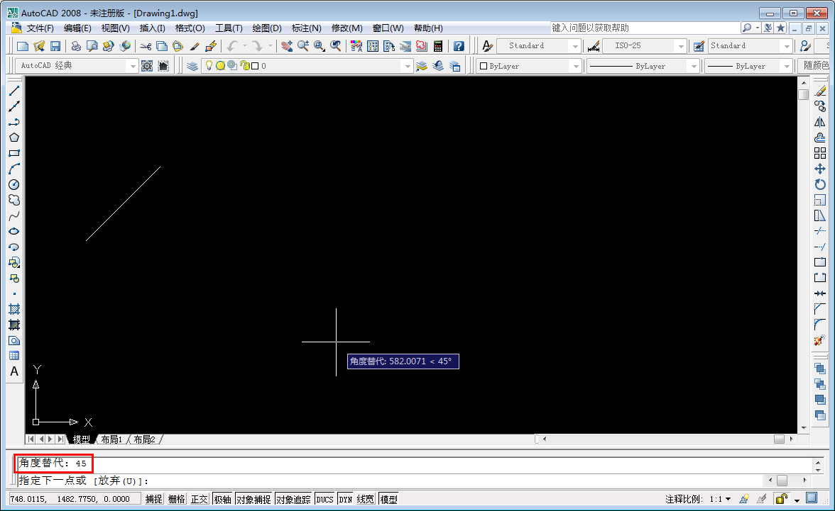Select the Hatch tool
This screenshot has width=835, height=511.
(x=14, y=308)
